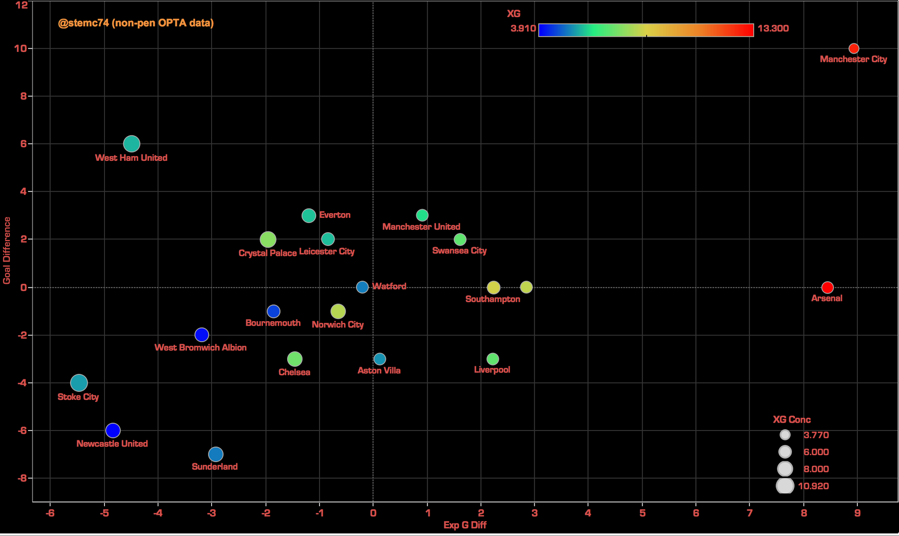
Task: Click the unlabeled bubble right of Southampton
Action: pos(526,287)
